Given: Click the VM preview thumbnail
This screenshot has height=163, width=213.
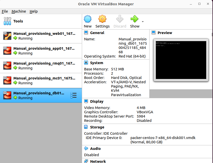Looking at the screenshot, I should click(181, 60).
